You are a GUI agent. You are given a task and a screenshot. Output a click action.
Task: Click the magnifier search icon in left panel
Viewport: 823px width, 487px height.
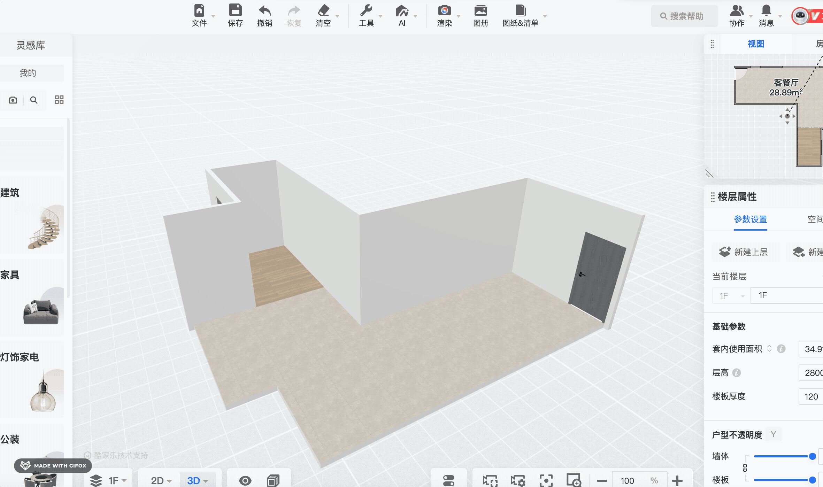(x=34, y=100)
